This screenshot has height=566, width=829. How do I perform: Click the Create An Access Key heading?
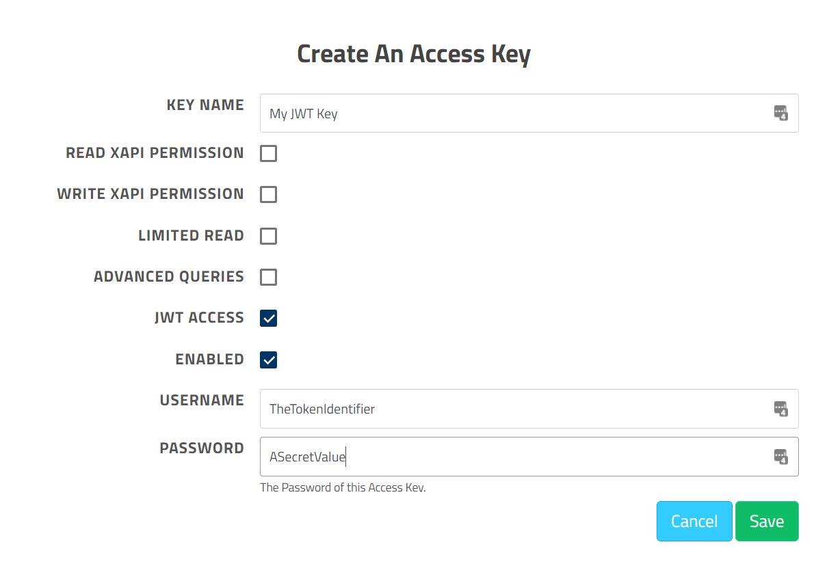[x=414, y=54]
